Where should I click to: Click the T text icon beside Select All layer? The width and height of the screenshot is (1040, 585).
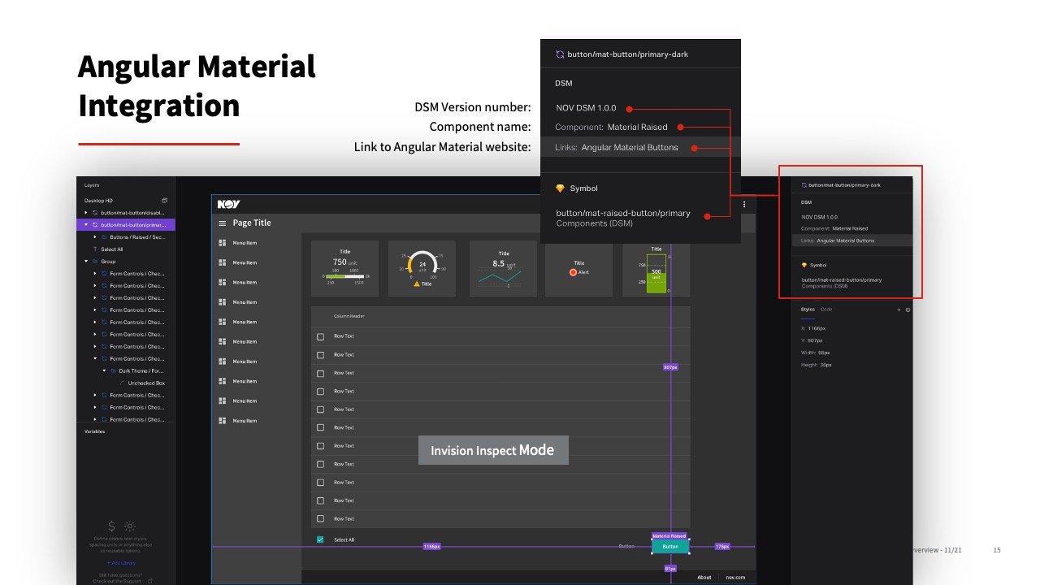[x=95, y=249]
